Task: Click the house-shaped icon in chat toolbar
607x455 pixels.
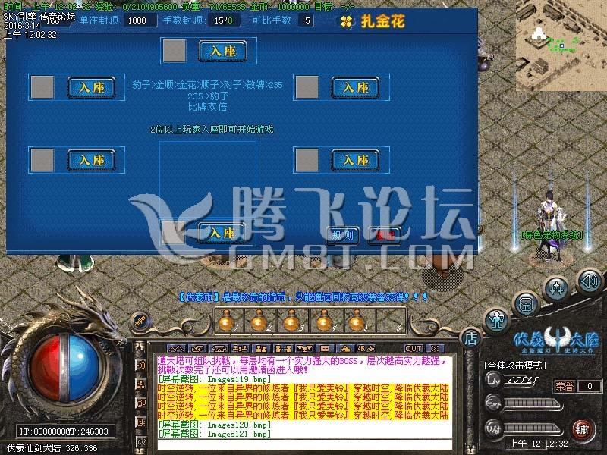Action: pyautogui.click(x=346, y=348)
